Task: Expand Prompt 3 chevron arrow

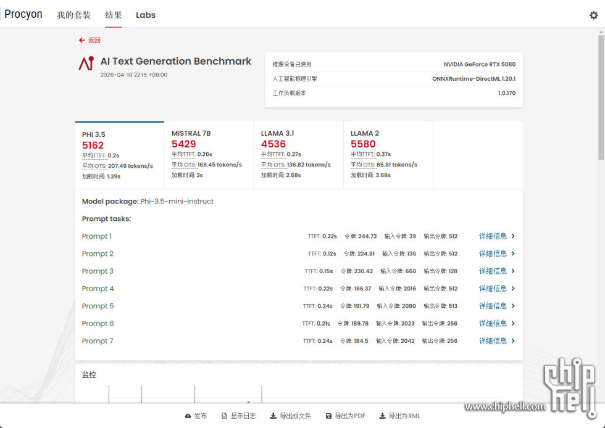Action: pos(513,271)
